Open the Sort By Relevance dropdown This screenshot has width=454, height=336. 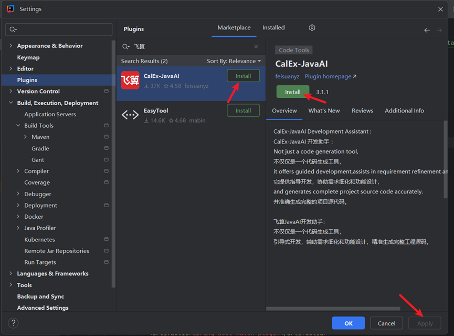[x=234, y=61]
